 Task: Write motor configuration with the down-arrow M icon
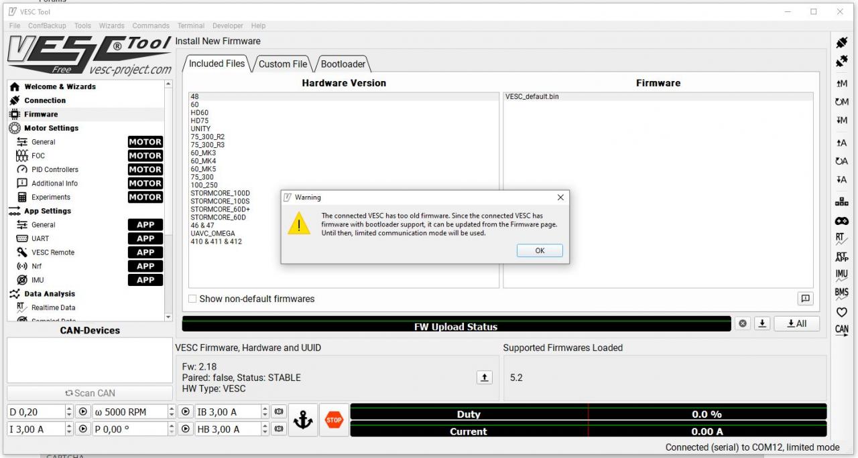tap(842, 121)
